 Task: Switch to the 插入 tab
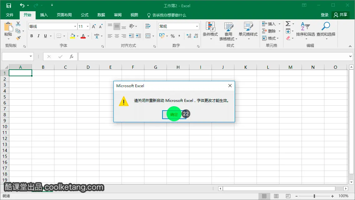coord(44,15)
